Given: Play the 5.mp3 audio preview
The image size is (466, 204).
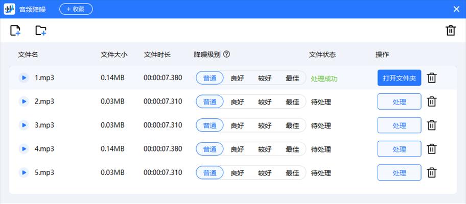Looking at the screenshot, I should (24, 172).
